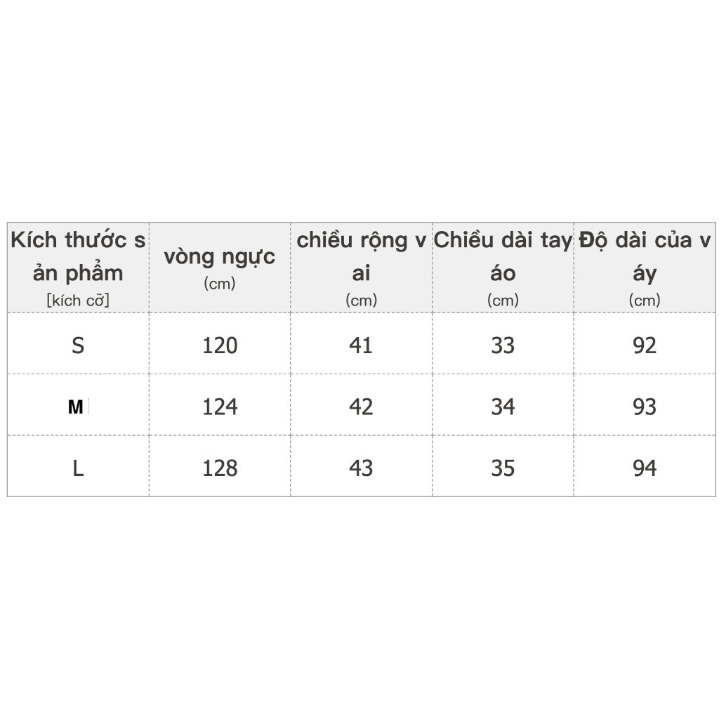Screen dimensions: 719x719
Task: Select the size S row label
Action: click(78, 344)
